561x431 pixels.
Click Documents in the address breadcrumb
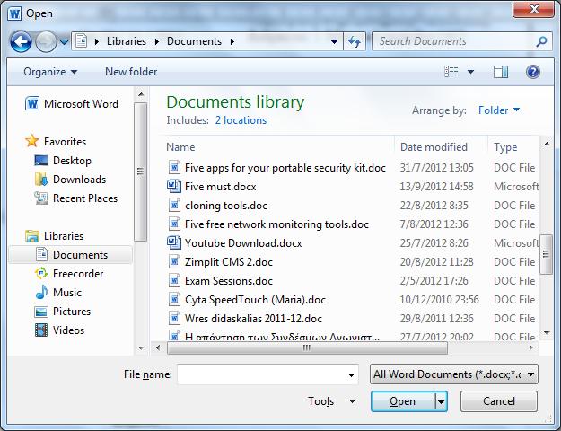click(x=194, y=41)
